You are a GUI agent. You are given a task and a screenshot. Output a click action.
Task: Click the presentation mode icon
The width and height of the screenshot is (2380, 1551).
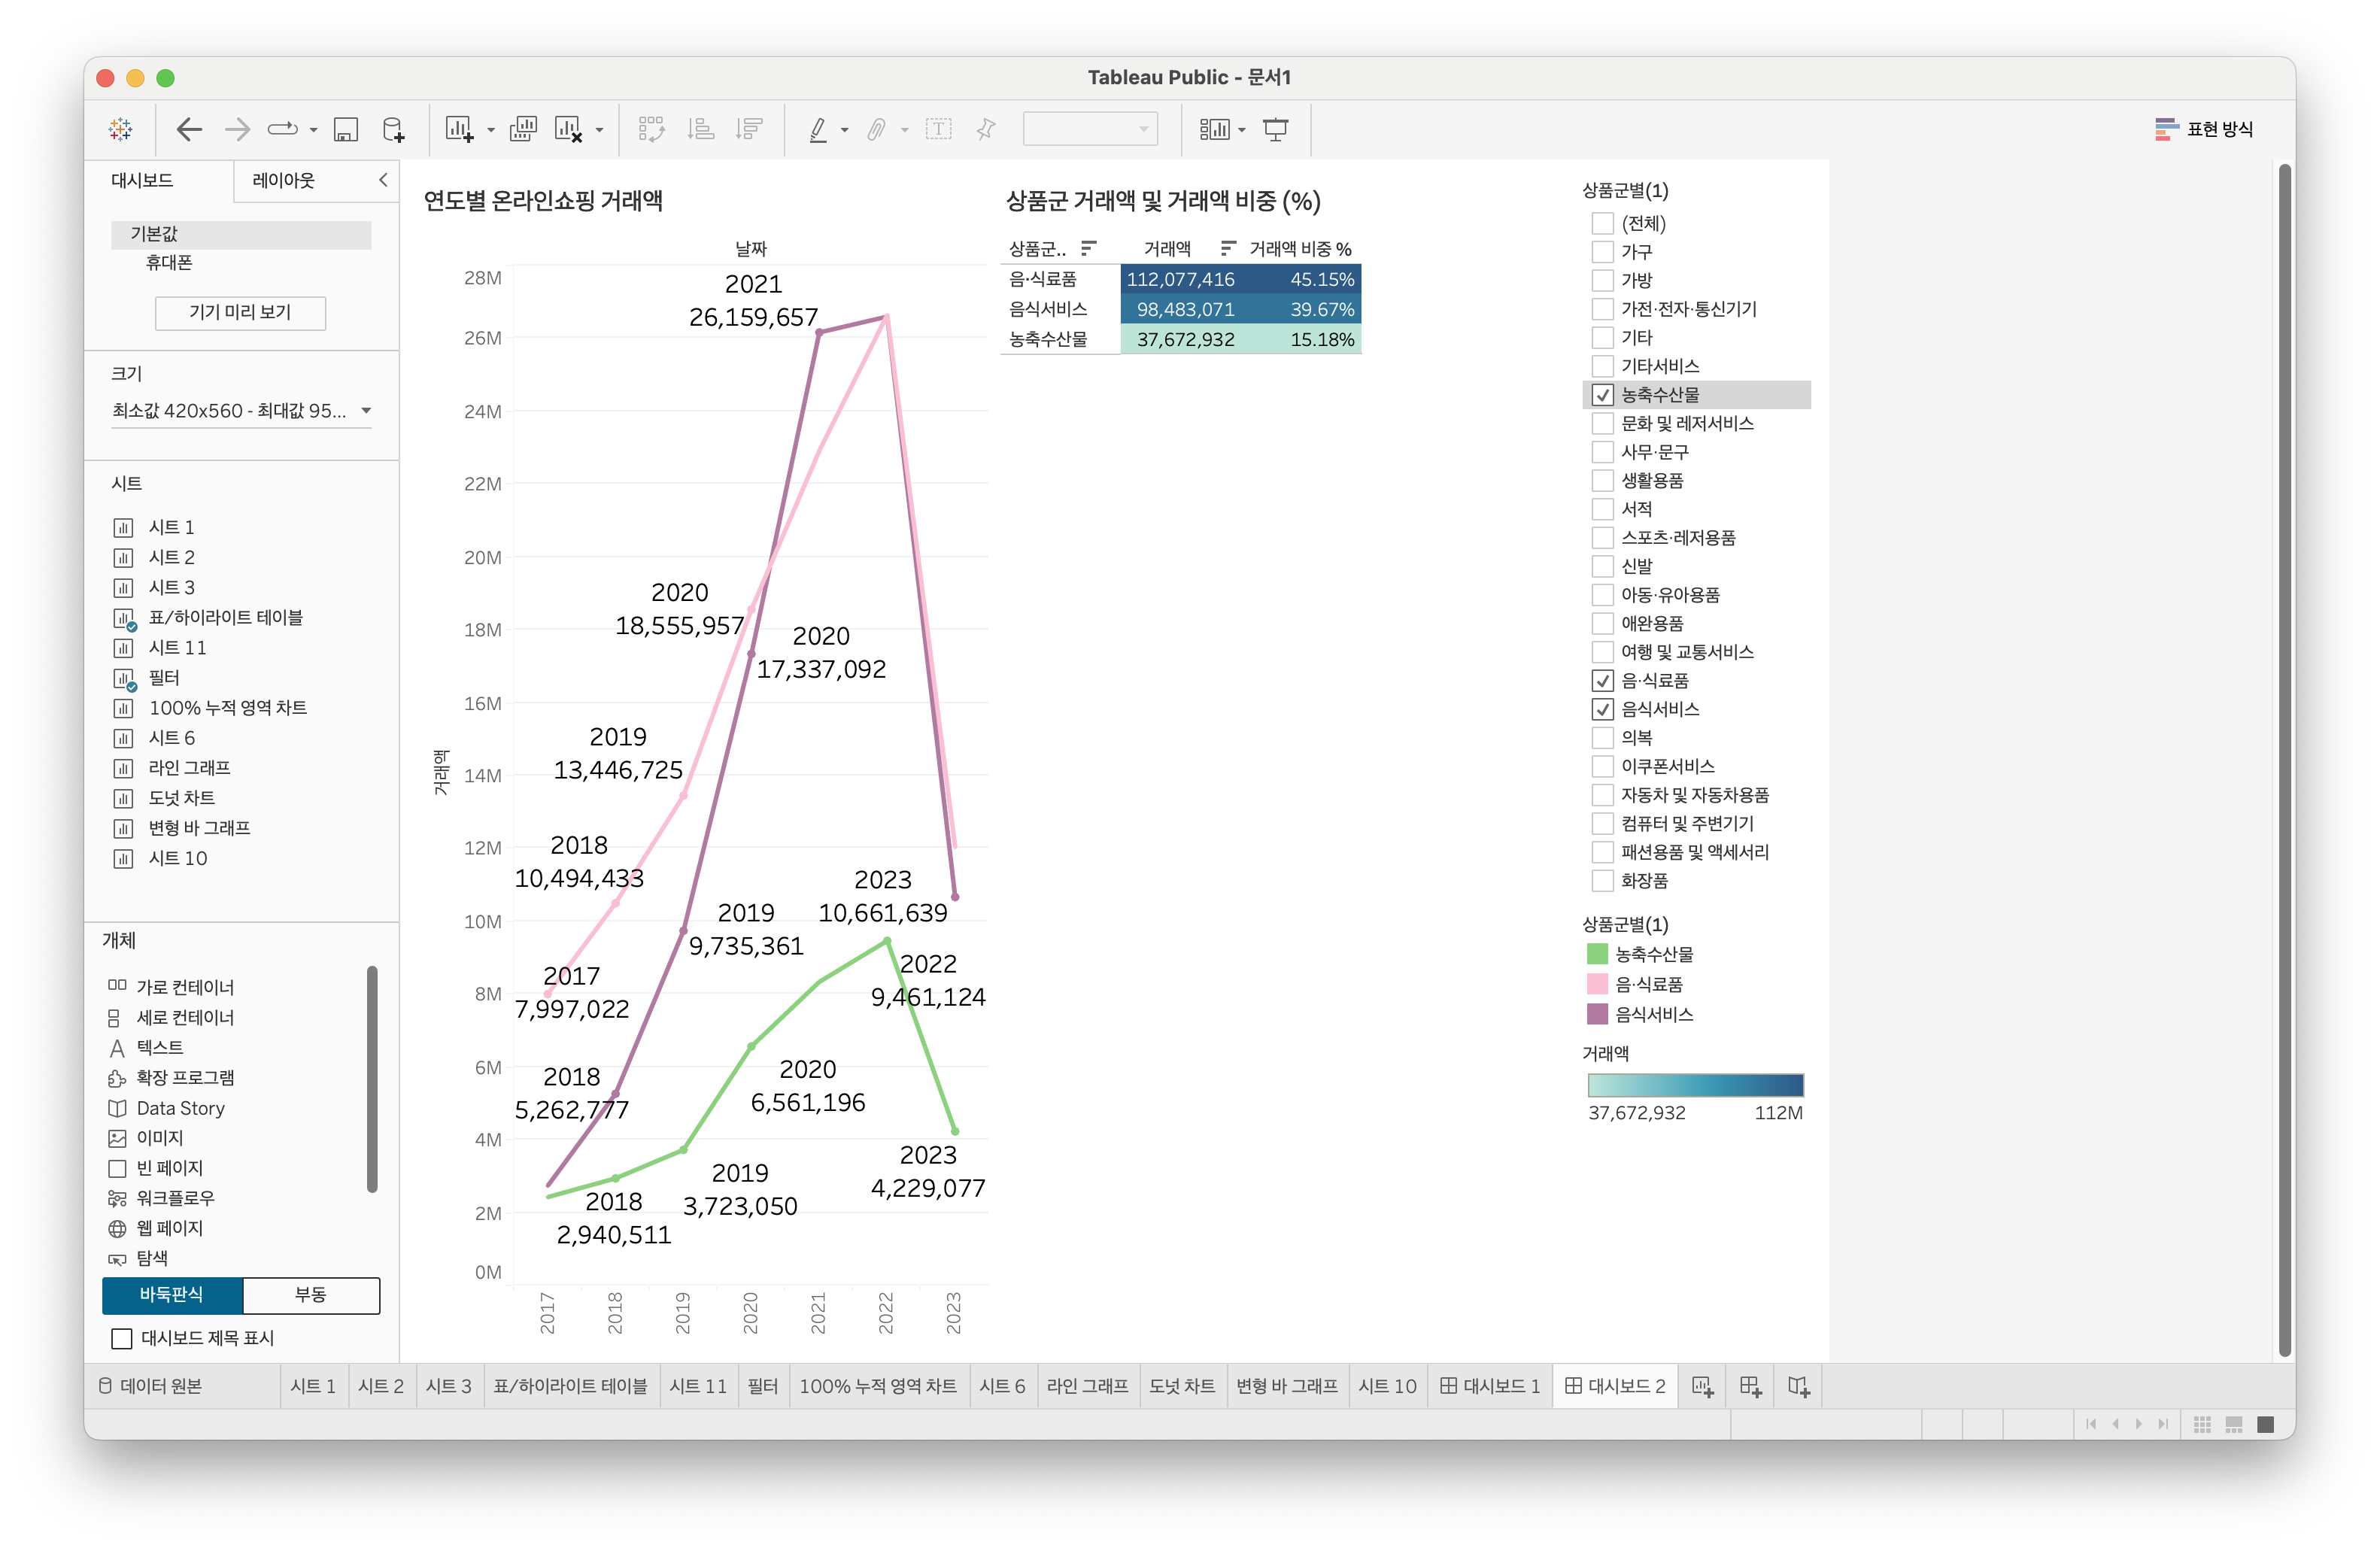[1275, 129]
